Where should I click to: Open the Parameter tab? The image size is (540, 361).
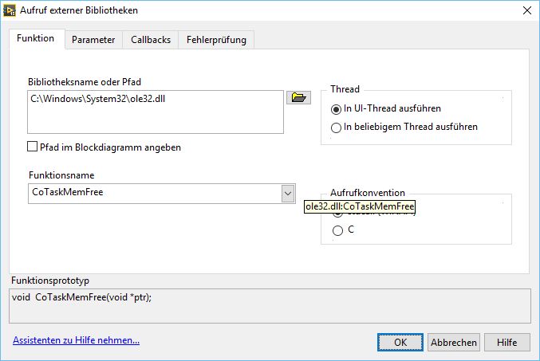(93, 39)
